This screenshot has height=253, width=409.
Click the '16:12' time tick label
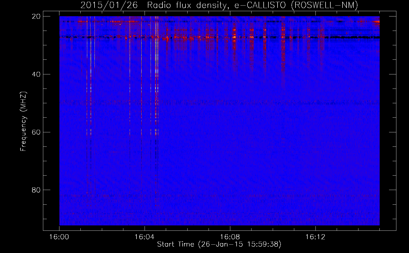coord(315,237)
